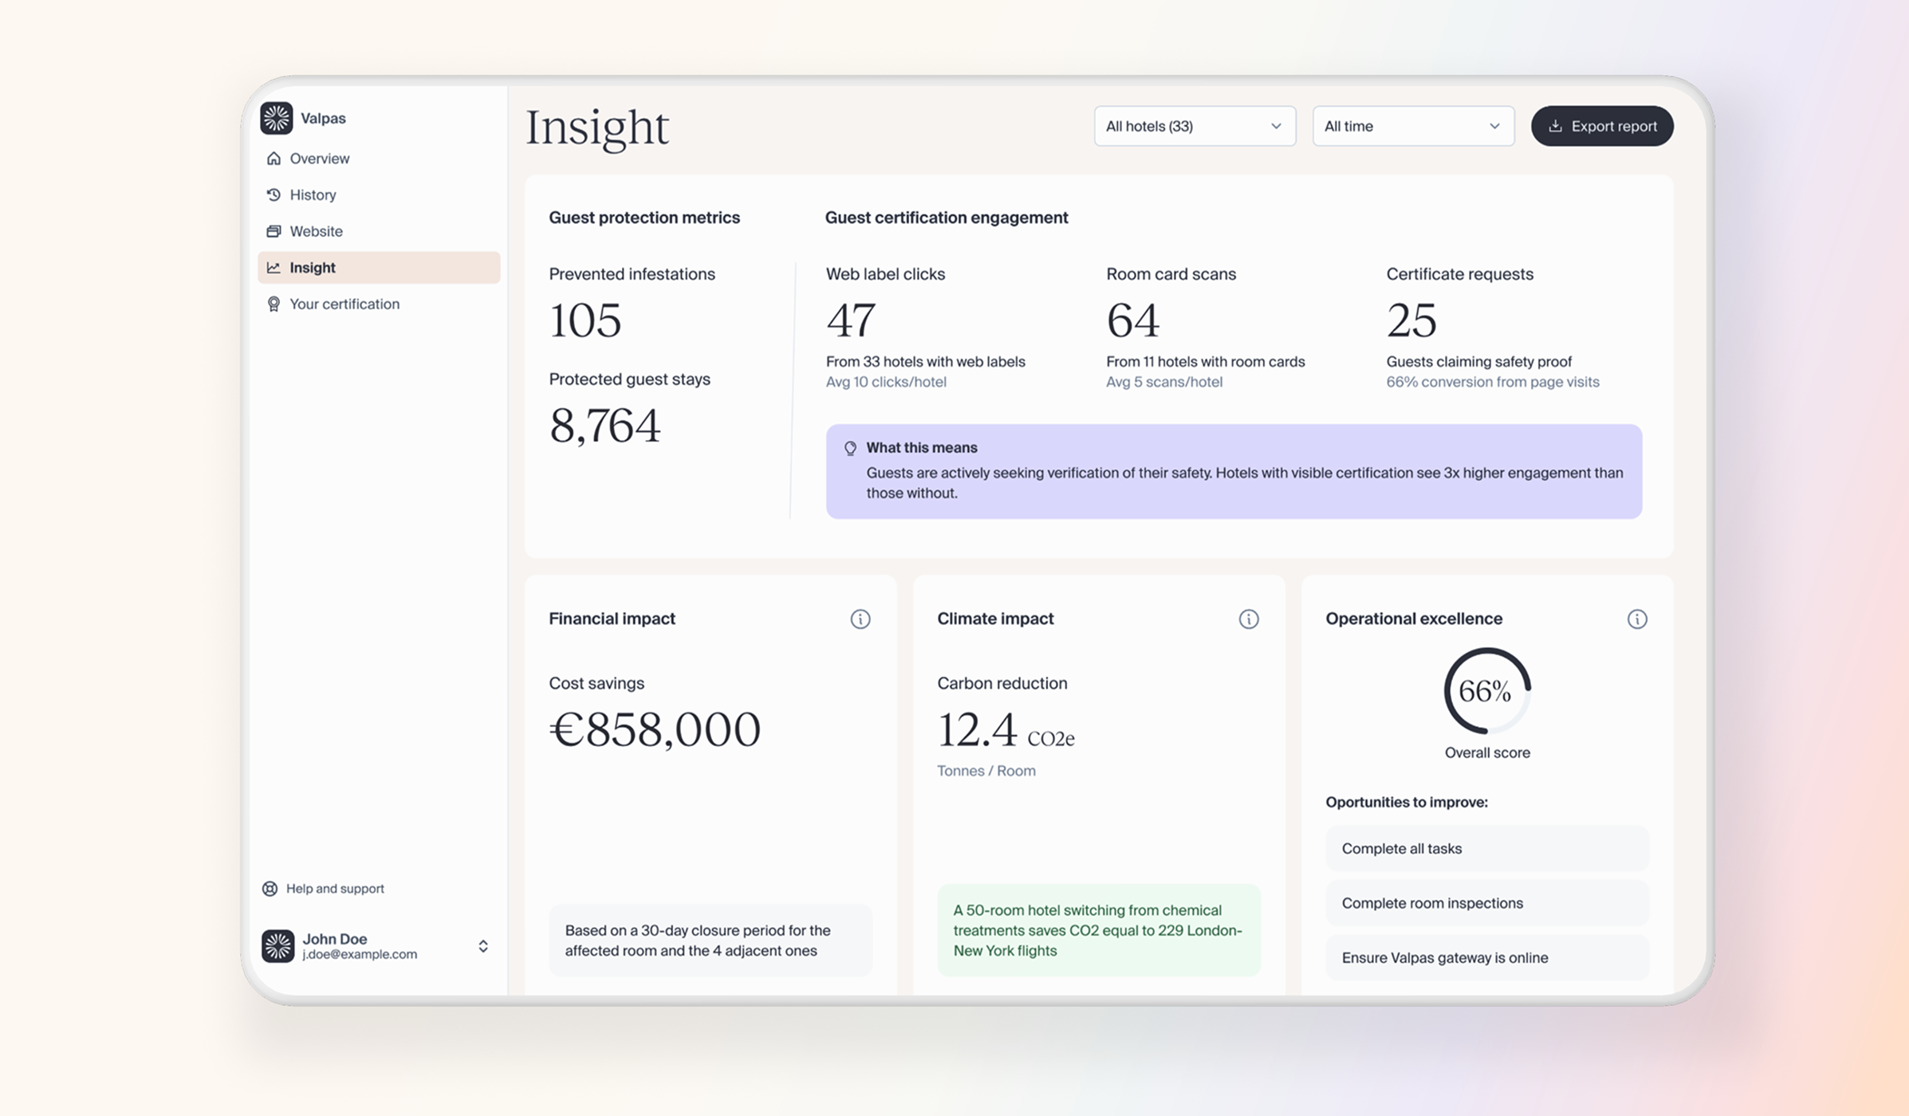This screenshot has height=1116, width=1909.
Task: Click Ensure Valpas gateway is online item
Action: pos(1486,957)
